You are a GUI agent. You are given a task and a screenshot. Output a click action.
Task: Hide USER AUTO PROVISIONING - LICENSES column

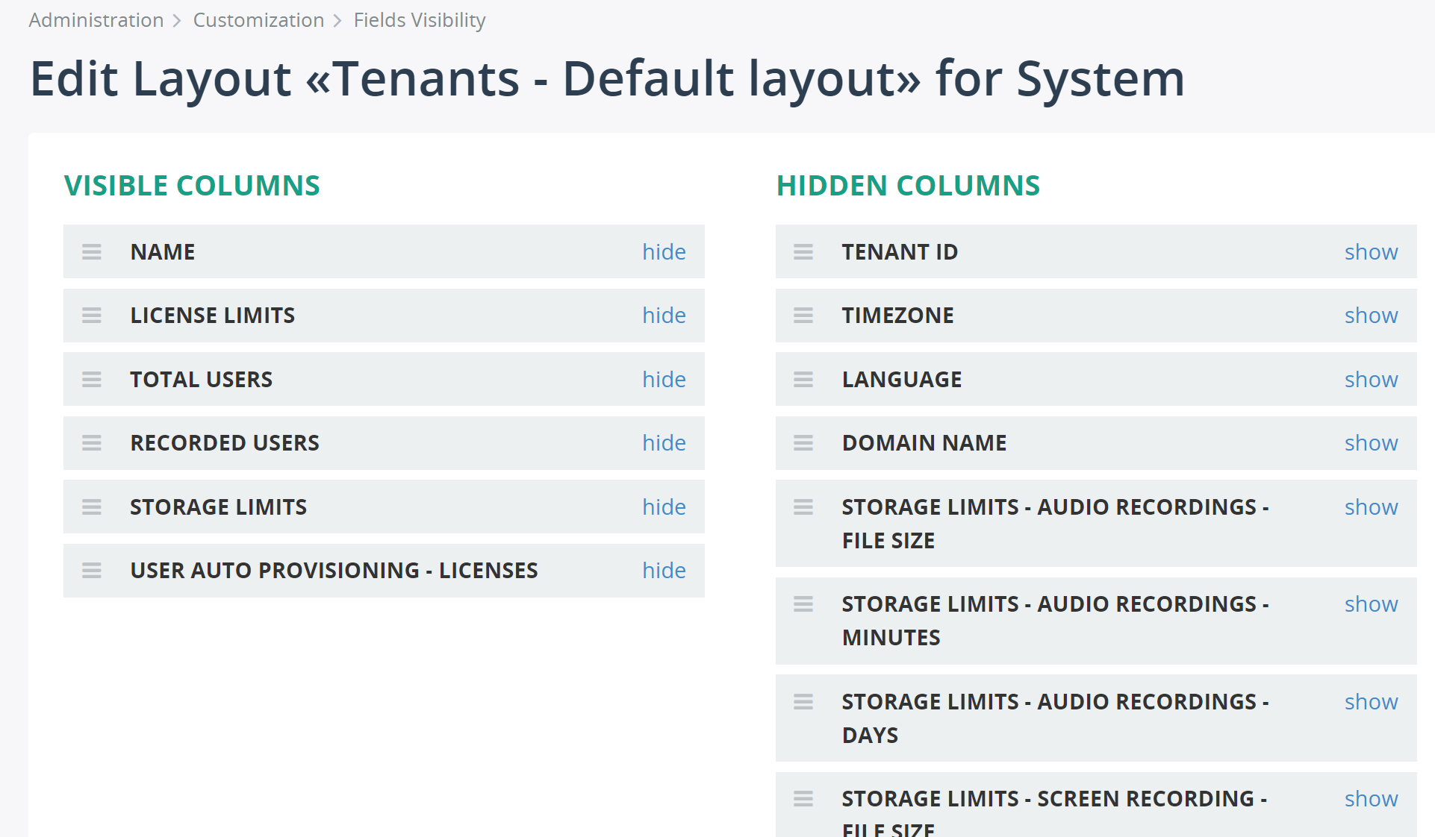(664, 571)
